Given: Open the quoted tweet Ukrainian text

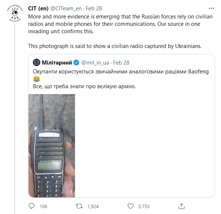Looking at the screenshot, I should coord(120,79).
